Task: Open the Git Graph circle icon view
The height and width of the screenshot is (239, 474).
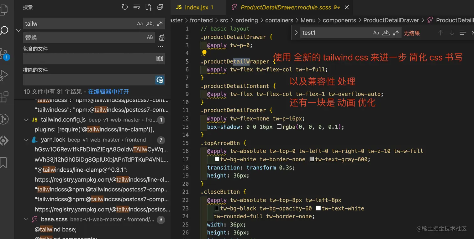Action: 4,119
